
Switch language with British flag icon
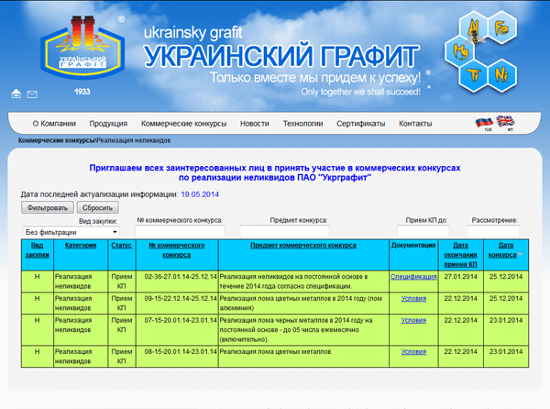click(505, 121)
